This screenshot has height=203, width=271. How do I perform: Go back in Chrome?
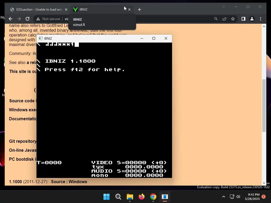11,19
